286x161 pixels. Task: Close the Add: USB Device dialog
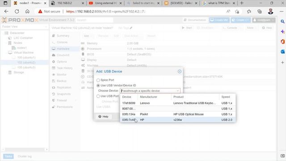click(x=180, y=72)
